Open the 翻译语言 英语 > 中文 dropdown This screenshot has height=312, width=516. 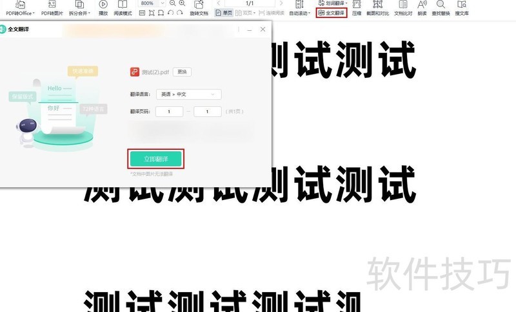(188, 95)
